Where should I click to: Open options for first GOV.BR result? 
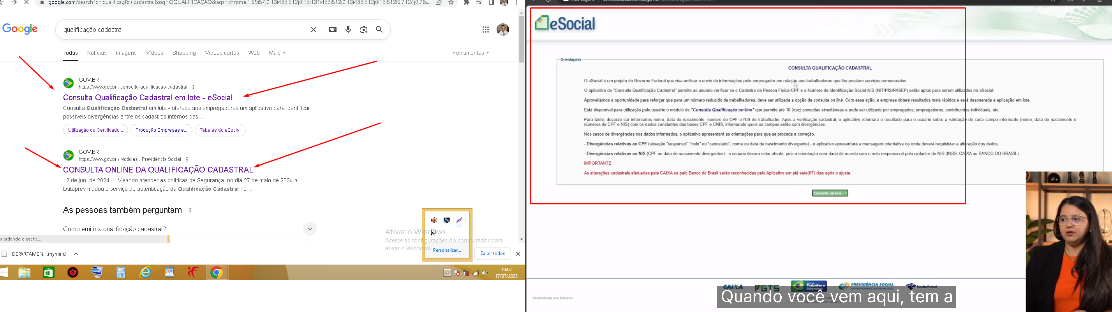(x=193, y=87)
